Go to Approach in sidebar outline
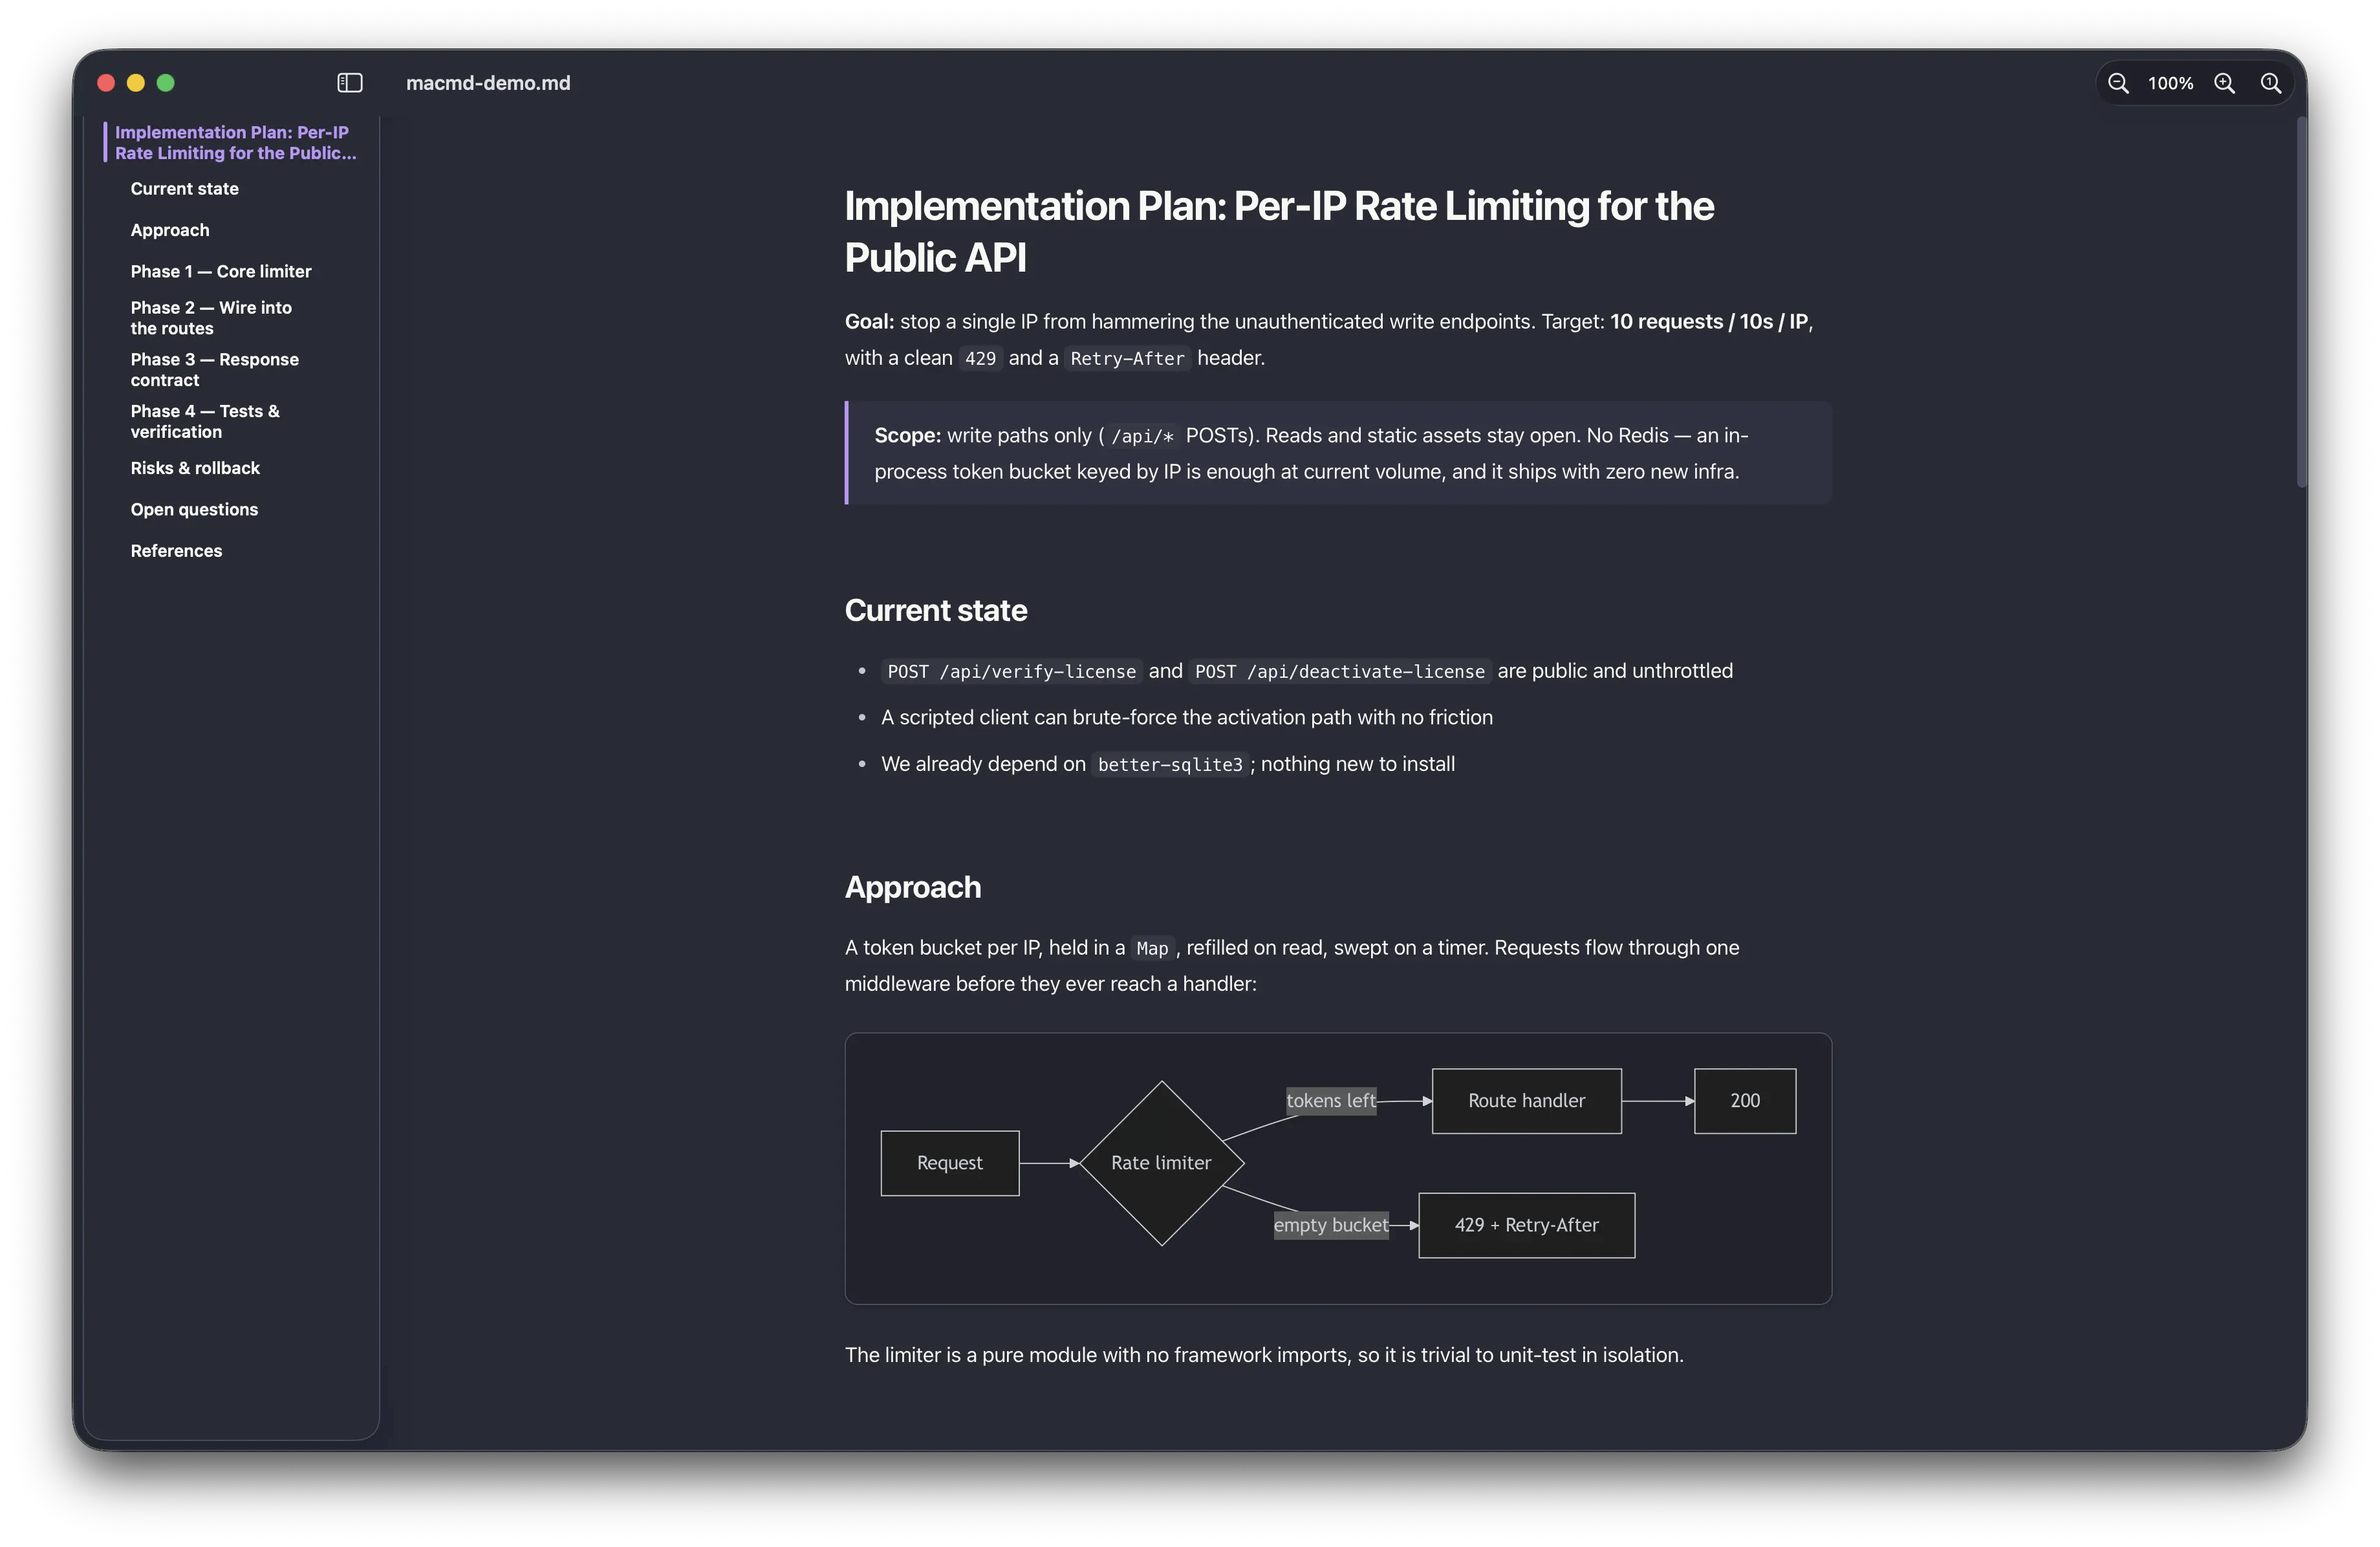 (170, 230)
